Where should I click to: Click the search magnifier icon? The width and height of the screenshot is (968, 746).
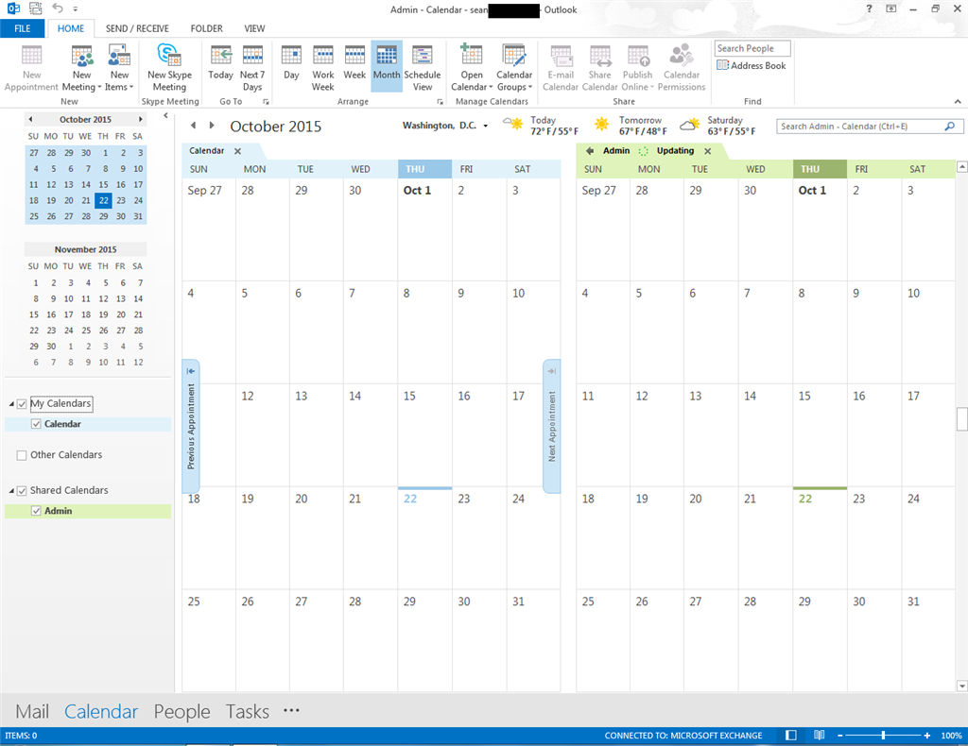pos(950,127)
